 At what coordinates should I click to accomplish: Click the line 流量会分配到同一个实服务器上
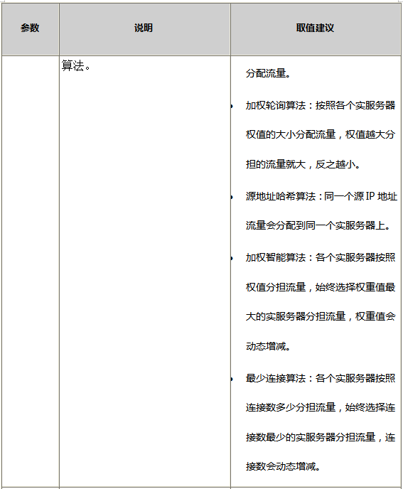(x=318, y=225)
